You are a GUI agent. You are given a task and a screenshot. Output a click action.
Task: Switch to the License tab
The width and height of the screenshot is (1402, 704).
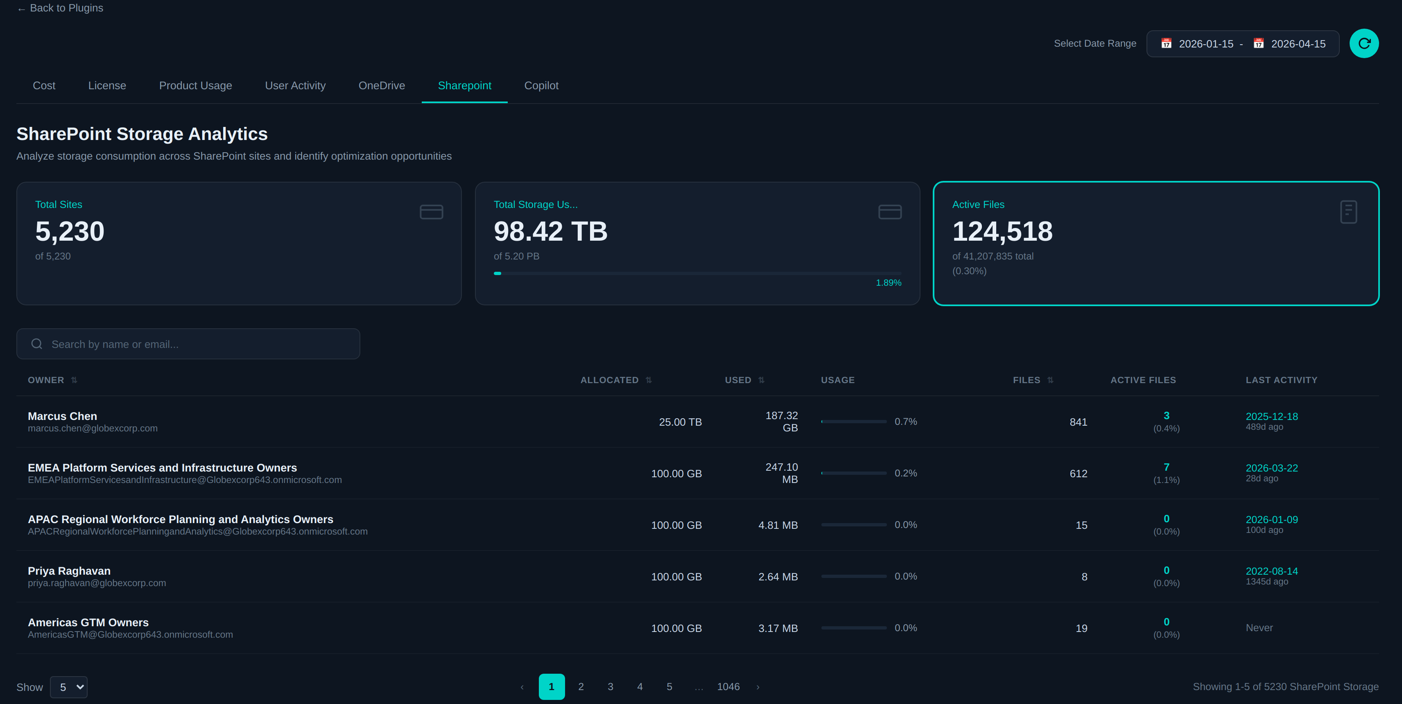[x=107, y=86]
